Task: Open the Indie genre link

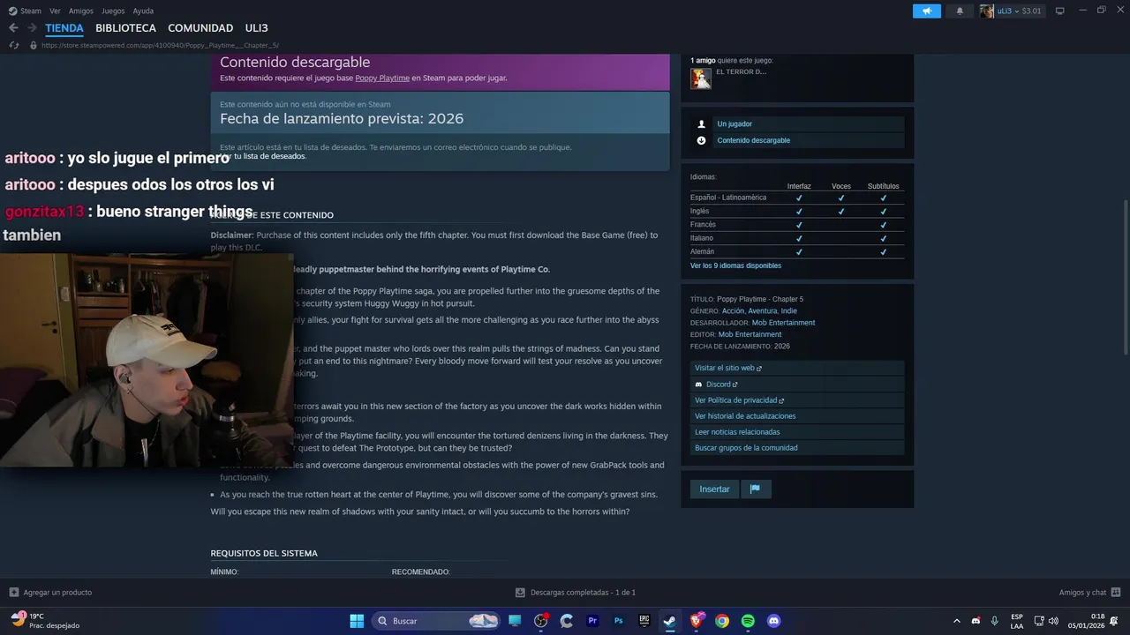Action: [x=788, y=310]
